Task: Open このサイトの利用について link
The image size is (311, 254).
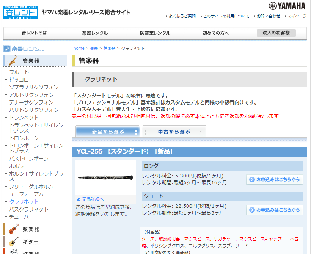Action: click(226, 16)
